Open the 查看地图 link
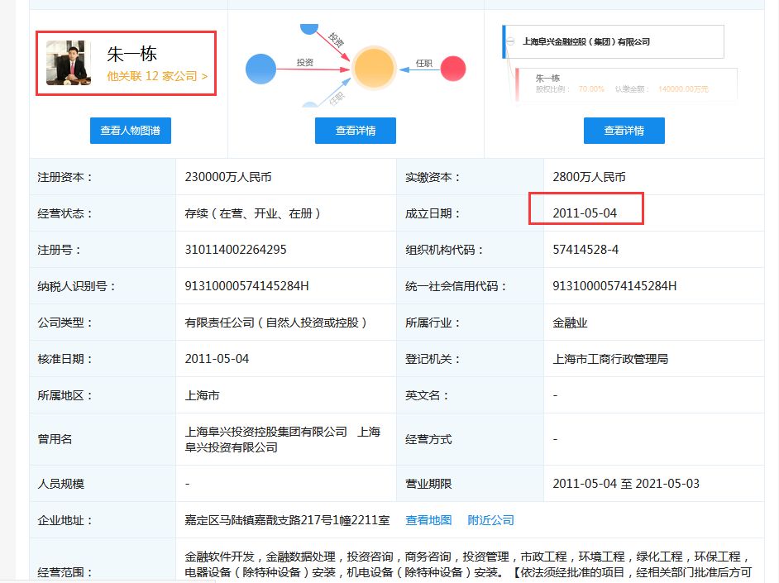The width and height of the screenshot is (779, 583). pyautogui.click(x=428, y=520)
